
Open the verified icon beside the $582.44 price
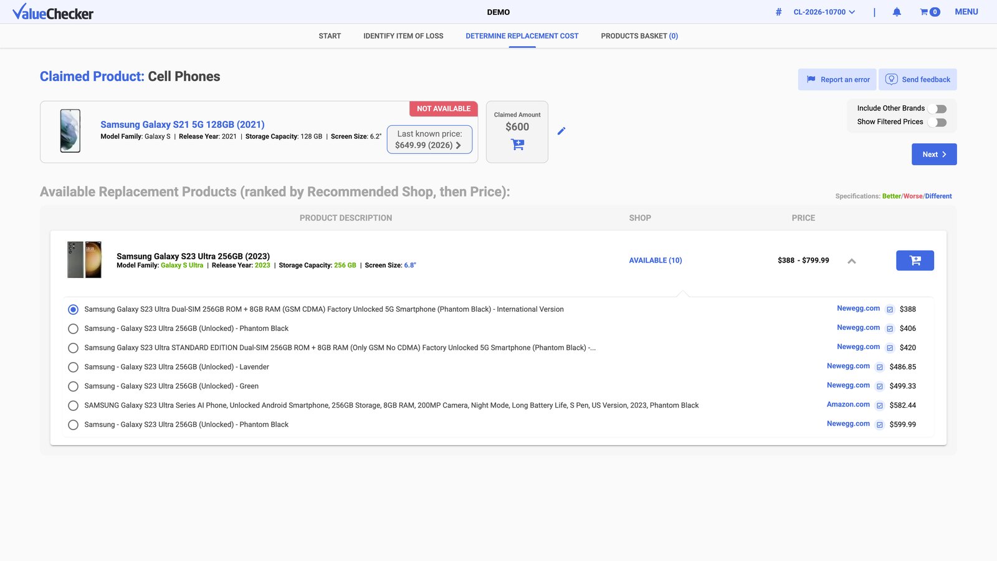pos(880,406)
